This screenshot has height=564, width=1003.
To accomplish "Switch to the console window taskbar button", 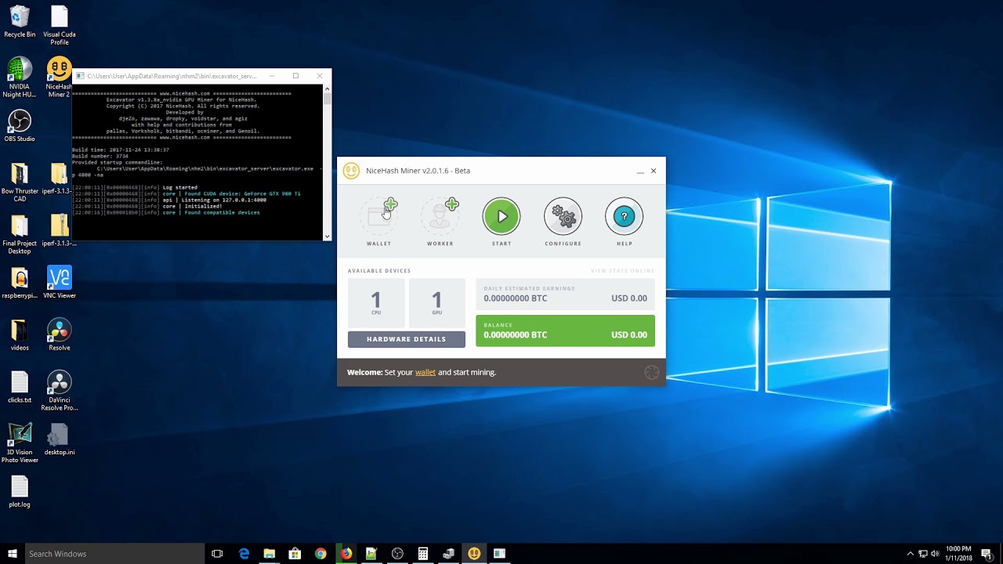I will [x=499, y=554].
